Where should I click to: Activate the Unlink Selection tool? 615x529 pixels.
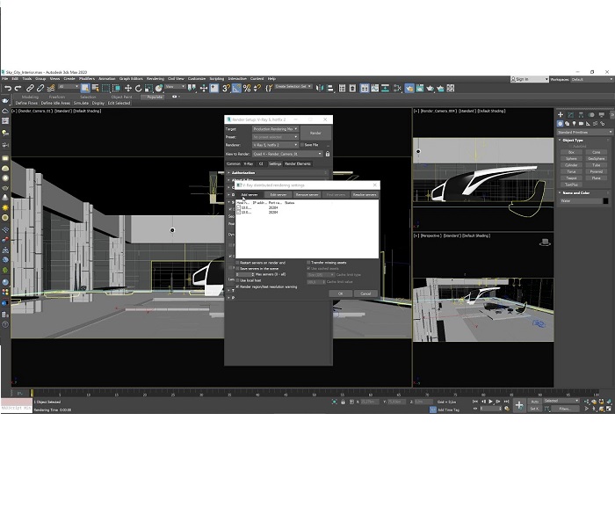[40, 88]
